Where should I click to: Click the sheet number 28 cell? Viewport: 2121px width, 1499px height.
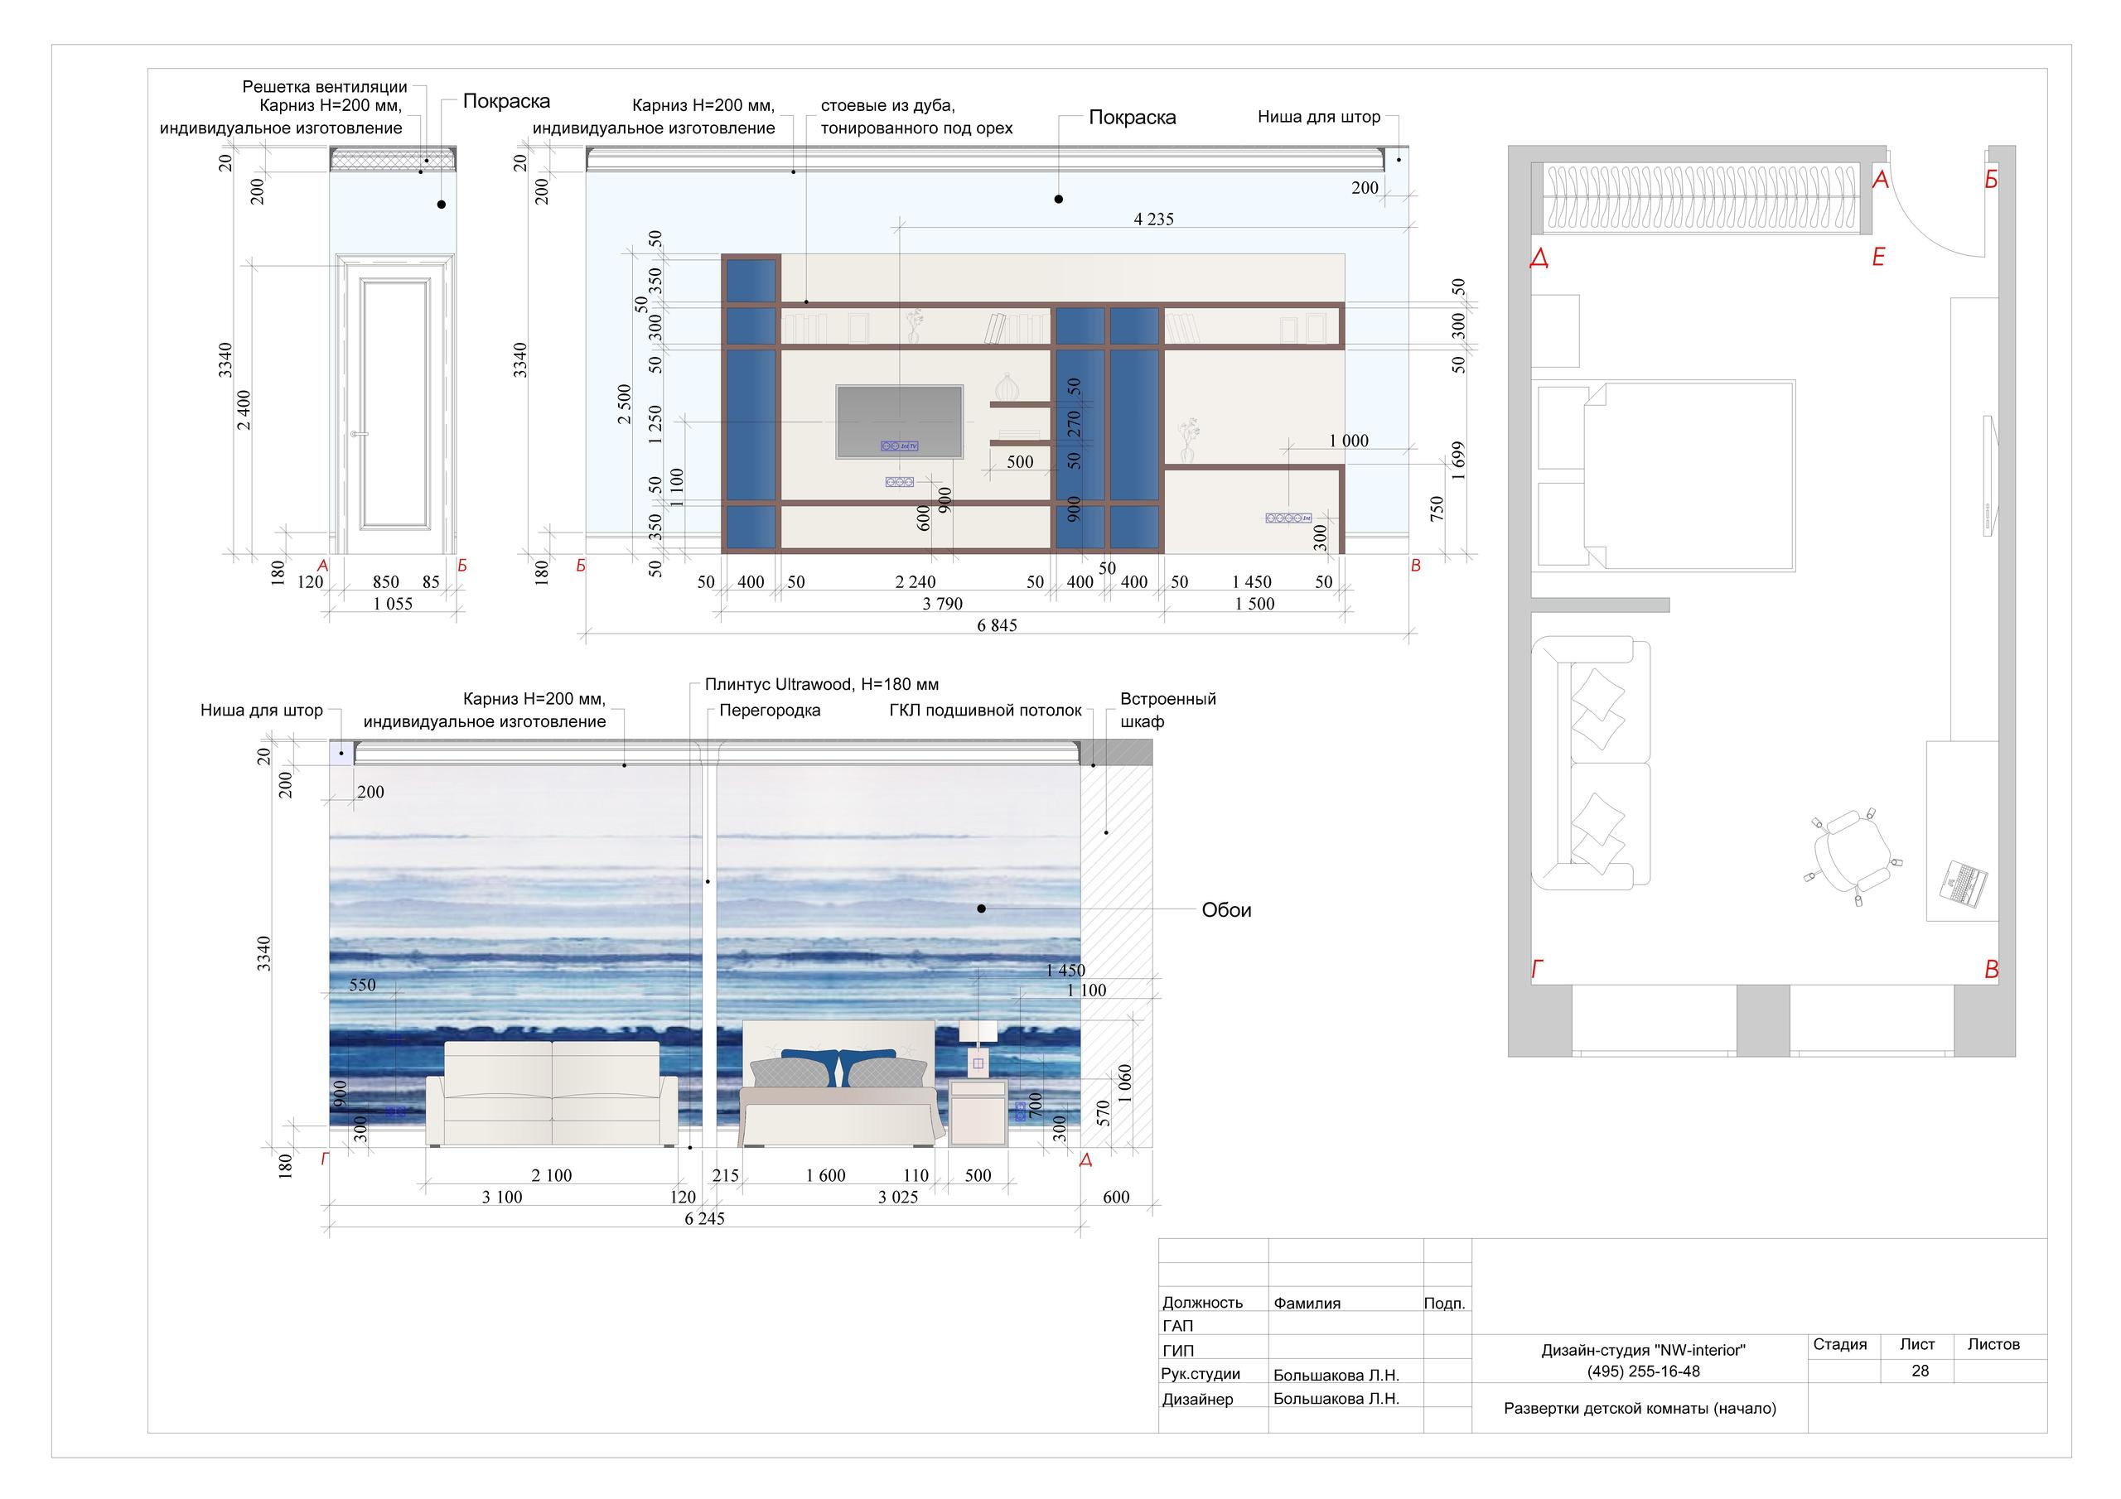pyautogui.click(x=1920, y=1371)
